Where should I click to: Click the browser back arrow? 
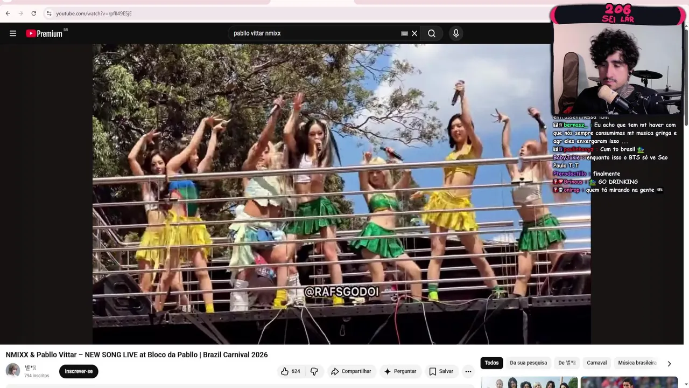(8, 13)
